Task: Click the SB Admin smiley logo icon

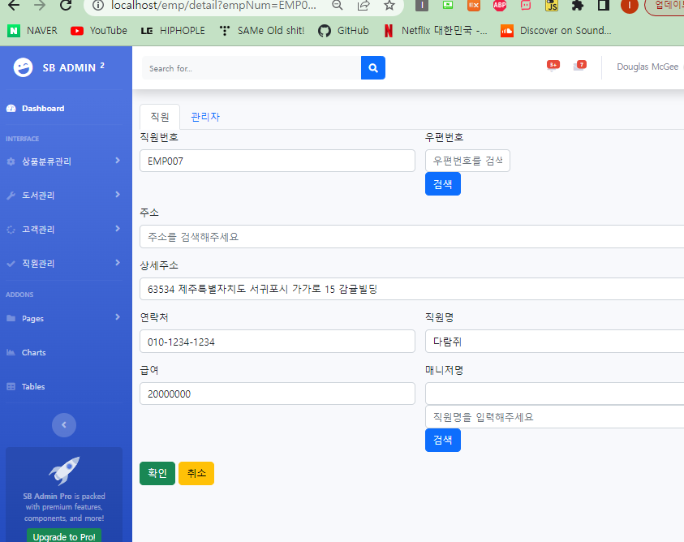Action: coord(23,67)
